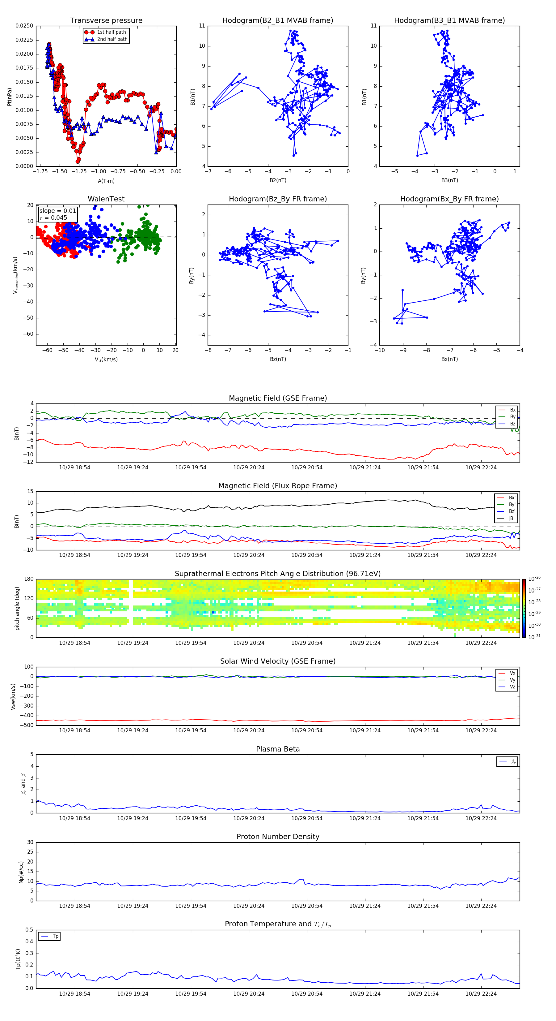The image size is (556, 1021).
Task: Select the 'Vy' legend entry
Action: coord(507,680)
